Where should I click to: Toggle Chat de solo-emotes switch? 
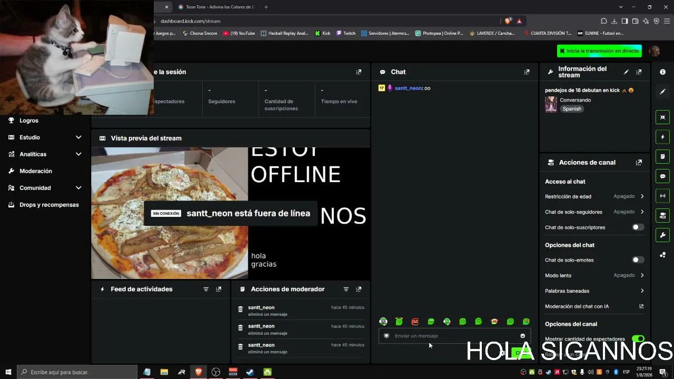(638, 260)
